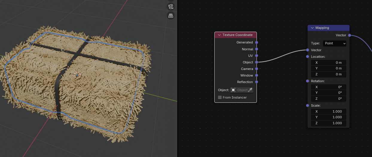Switch perspective/orthographic view with grid icon
The width and height of the screenshot is (372, 157).
(x=171, y=16)
